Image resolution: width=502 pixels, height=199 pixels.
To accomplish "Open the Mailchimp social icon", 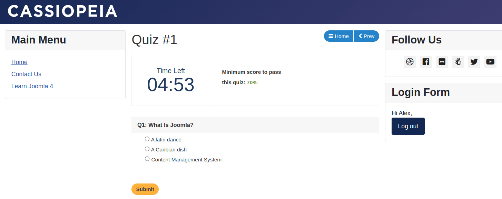I will coord(458,62).
